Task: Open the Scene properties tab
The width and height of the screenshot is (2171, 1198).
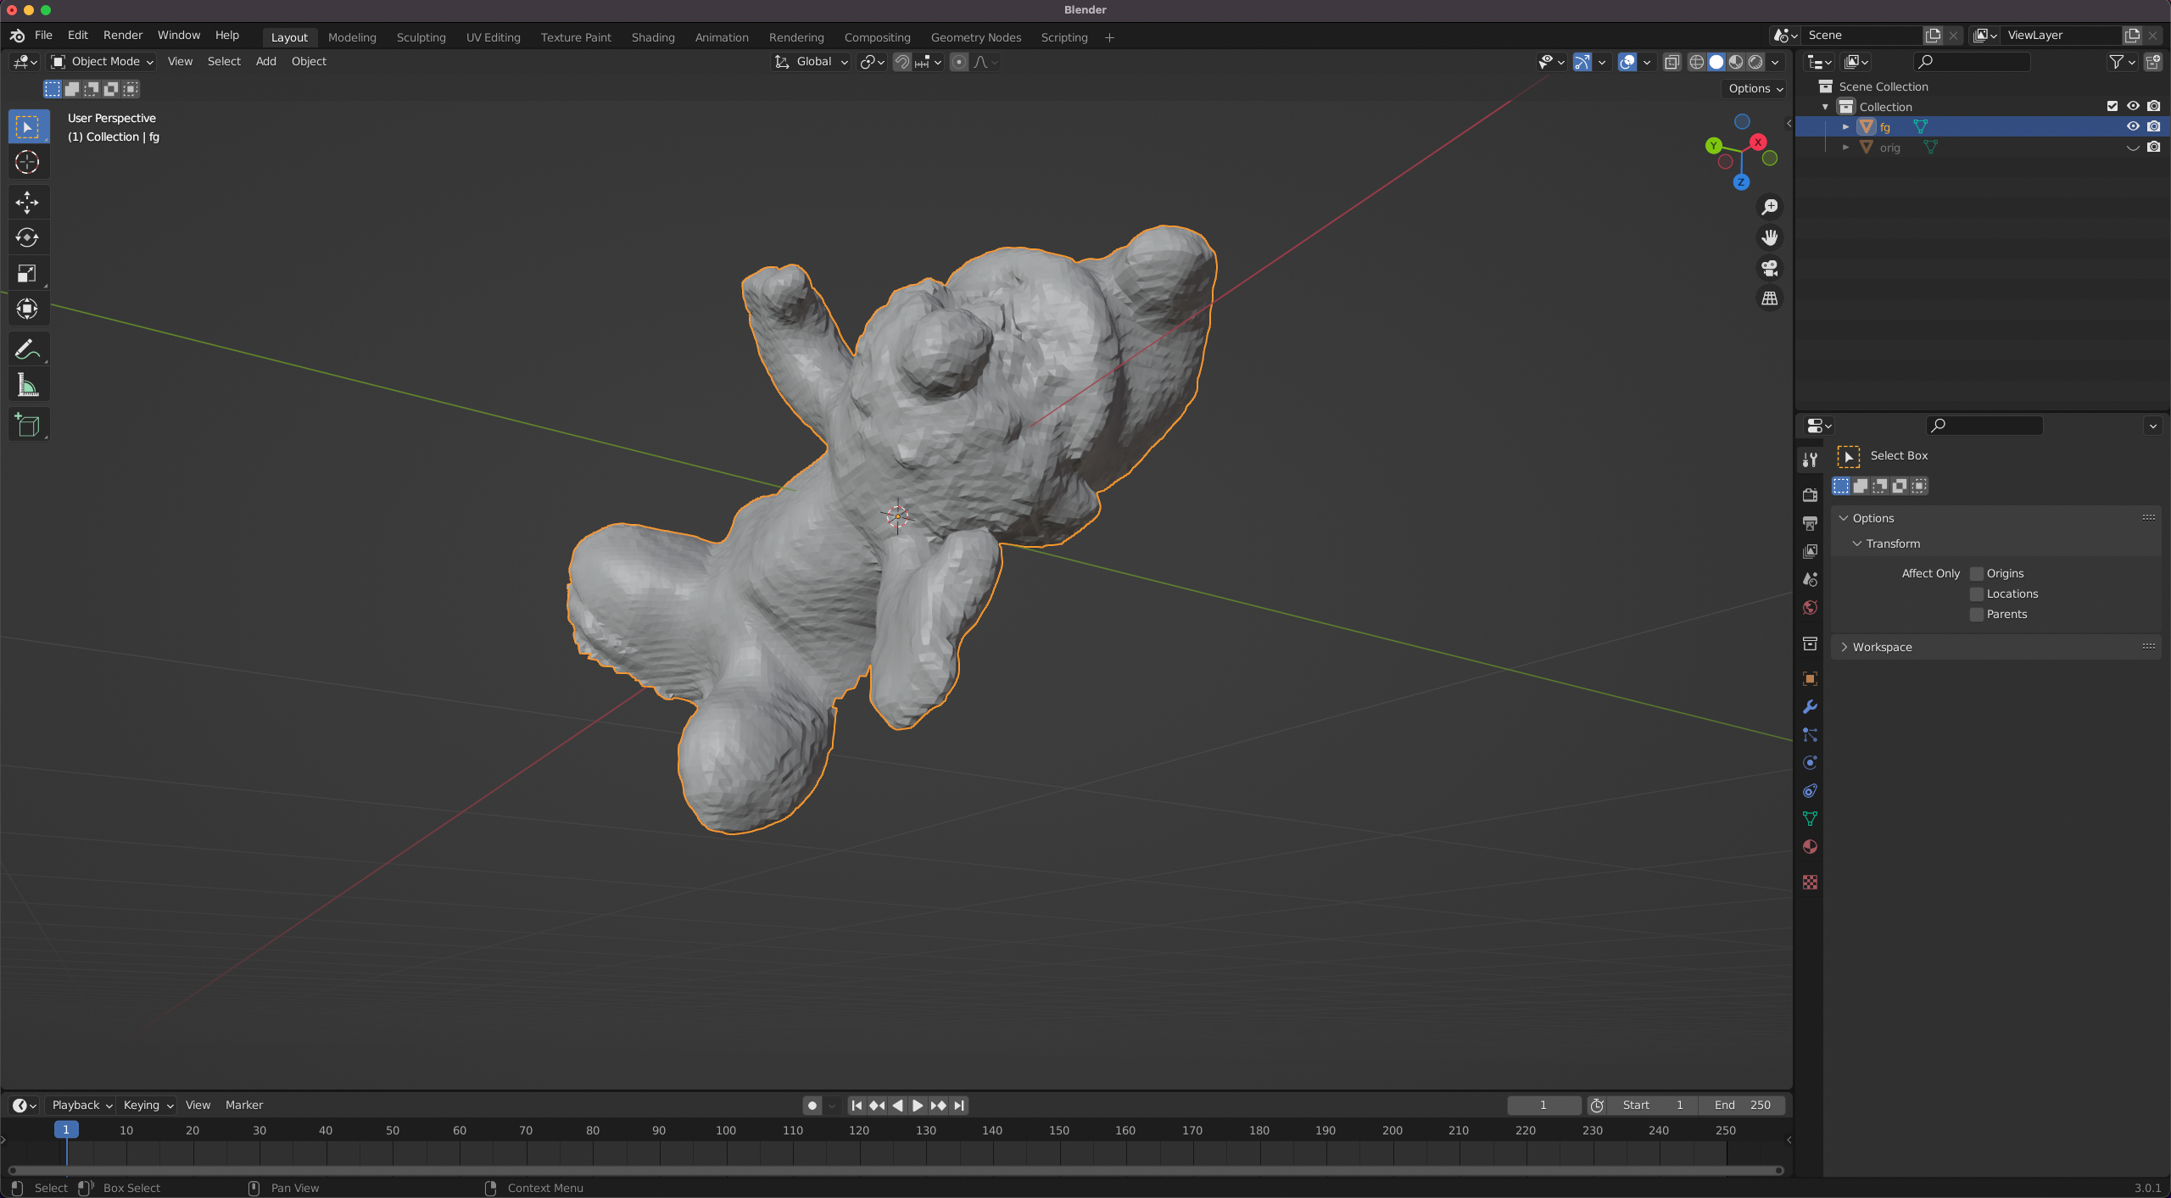Action: [x=1810, y=579]
